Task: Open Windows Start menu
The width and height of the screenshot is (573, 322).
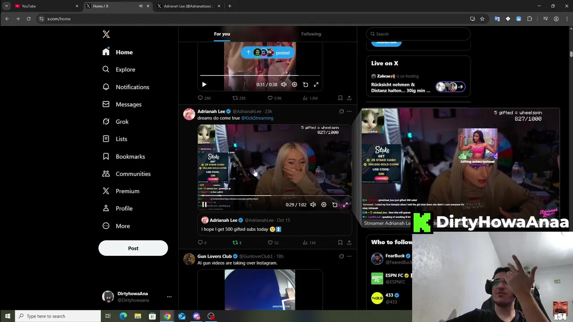Action: coord(8,316)
